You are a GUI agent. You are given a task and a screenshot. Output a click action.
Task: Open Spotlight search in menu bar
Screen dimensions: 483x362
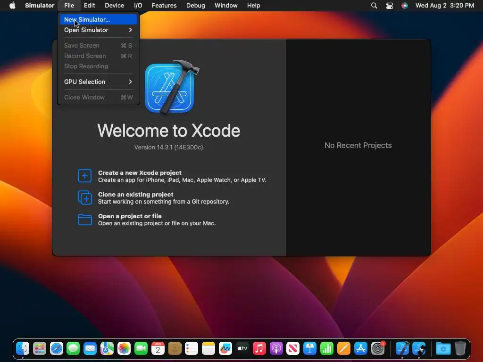[374, 6]
